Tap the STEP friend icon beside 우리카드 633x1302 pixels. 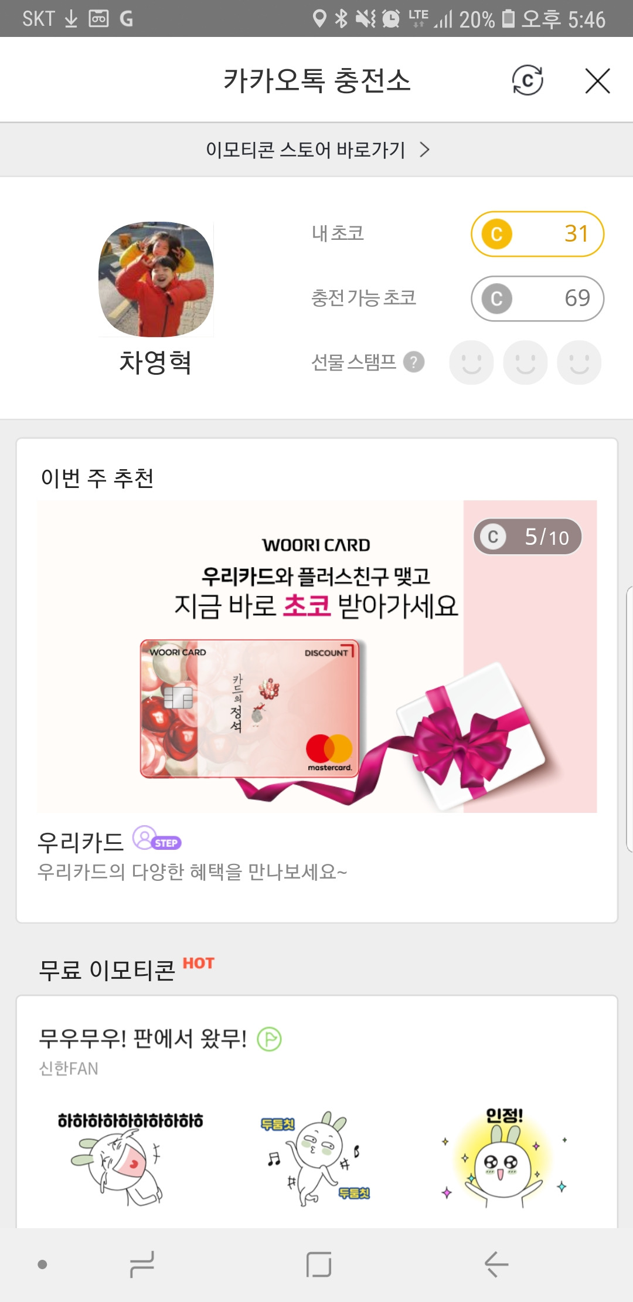point(157,839)
